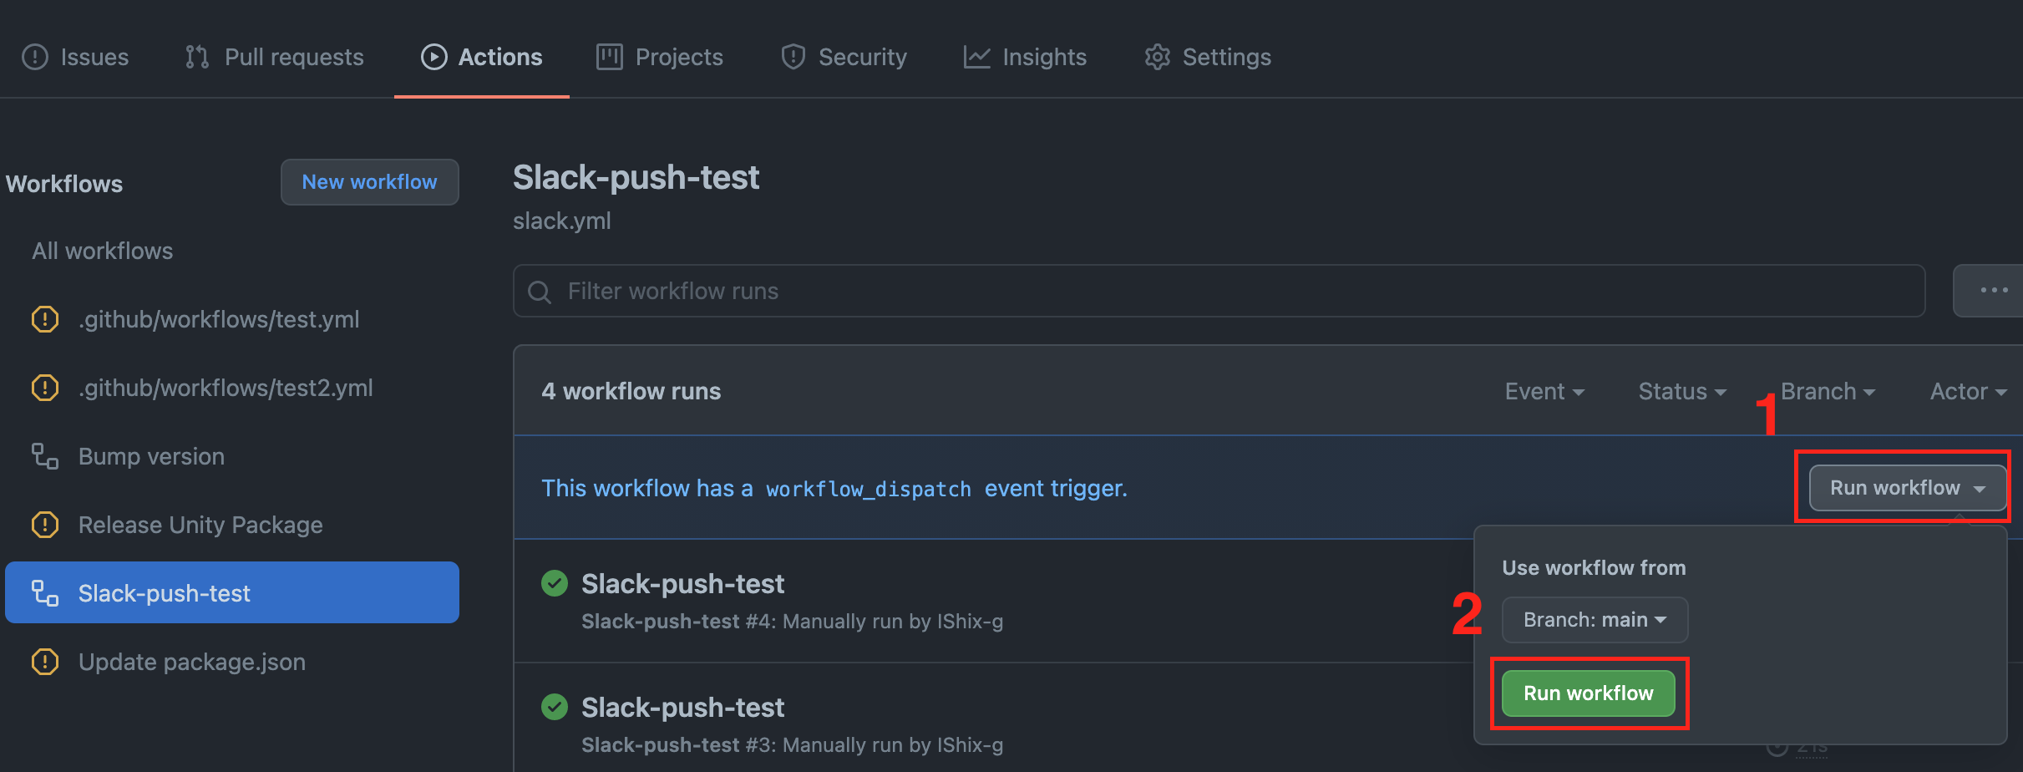This screenshot has height=772, width=2023.
Task: Open the Status filter dropdown
Action: (x=1681, y=391)
